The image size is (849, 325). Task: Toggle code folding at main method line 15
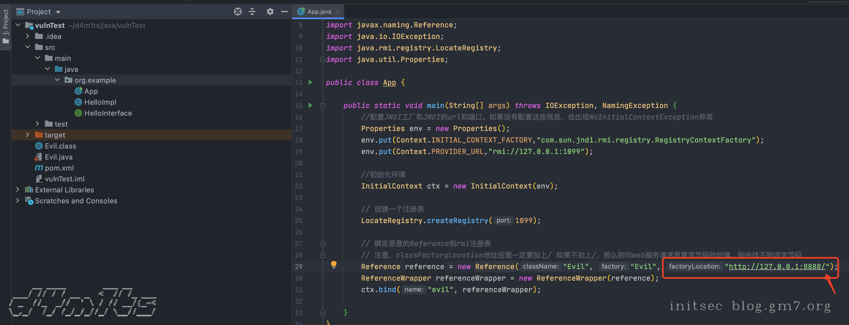pos(323,106)
